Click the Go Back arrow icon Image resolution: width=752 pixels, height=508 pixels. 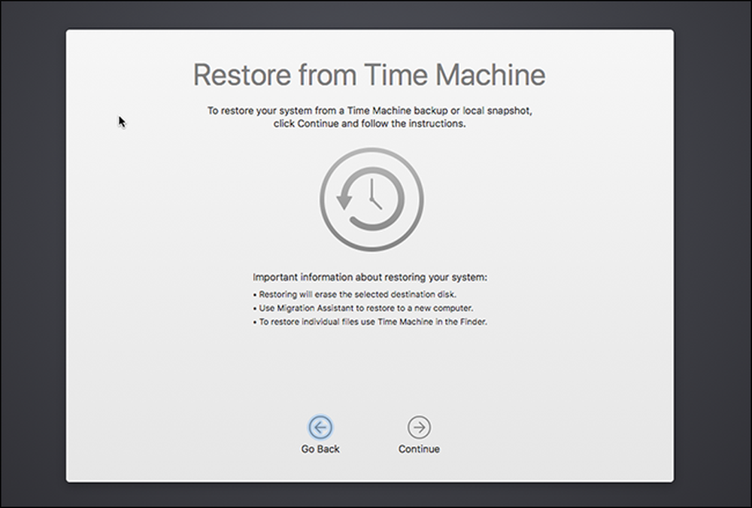[320, 427]
